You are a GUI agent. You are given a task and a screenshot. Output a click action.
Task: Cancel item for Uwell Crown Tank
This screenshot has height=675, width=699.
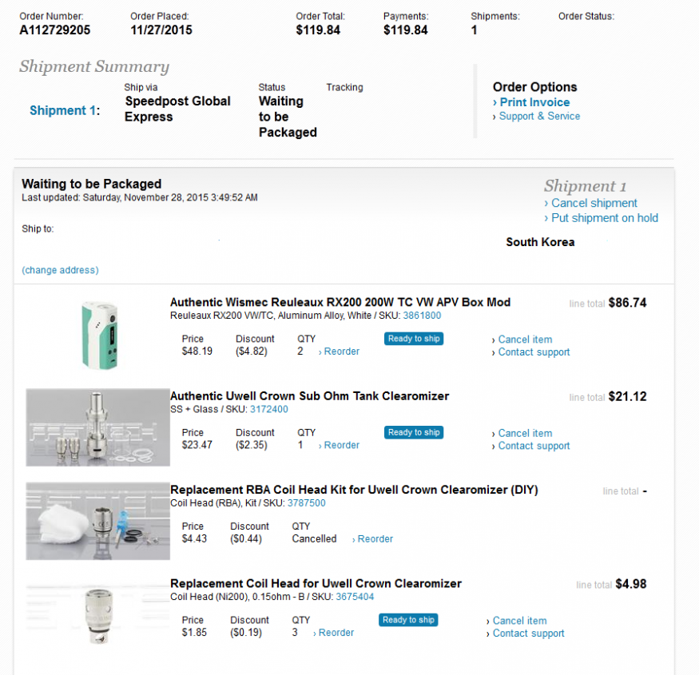pyautogui.click(x=525, y=434)
